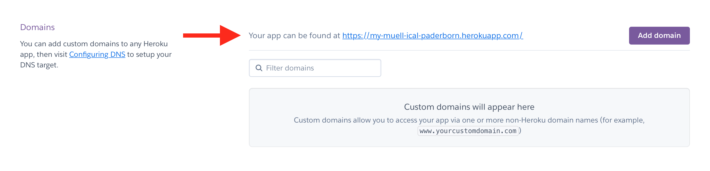Click the "DNS target." text
The image size is (710, 171).
point(39,65)
